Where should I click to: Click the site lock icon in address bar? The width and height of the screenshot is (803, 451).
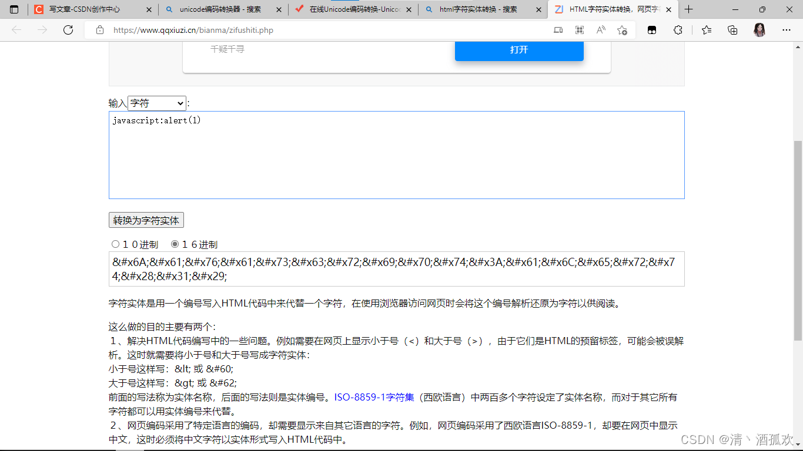coord(100,30)
